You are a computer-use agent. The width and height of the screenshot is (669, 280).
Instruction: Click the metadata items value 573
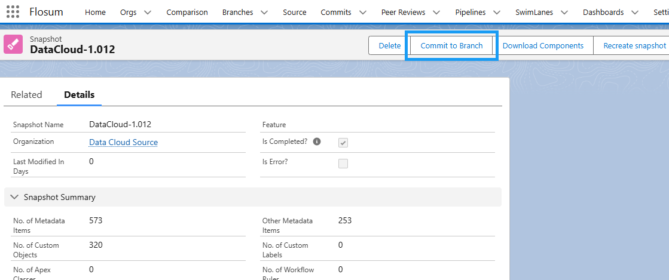click(96, 220)
